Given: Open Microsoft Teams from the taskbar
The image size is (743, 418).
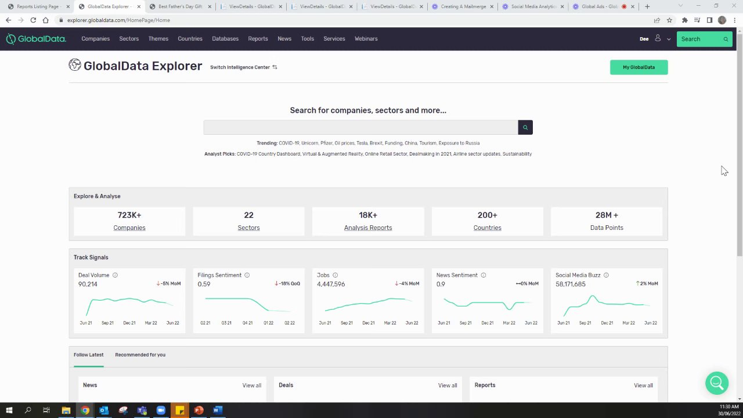Looking at the screenshot, I should 142,410.
